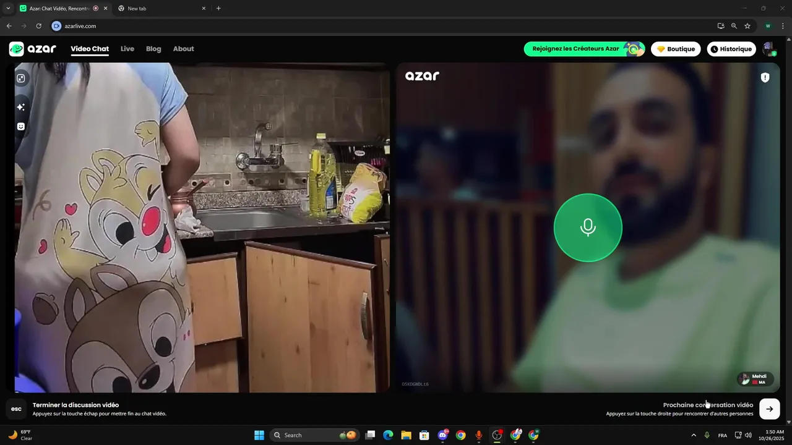792x445 pixels.
Task: Open Task View on the taskbar
Action: [370, 435]
